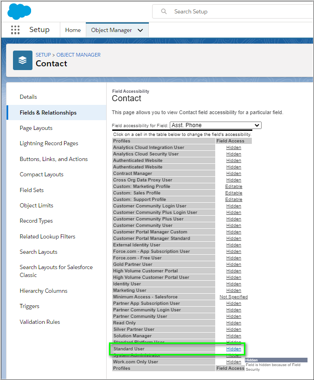Click Hidden for Silver Partner User

(234, 329)
